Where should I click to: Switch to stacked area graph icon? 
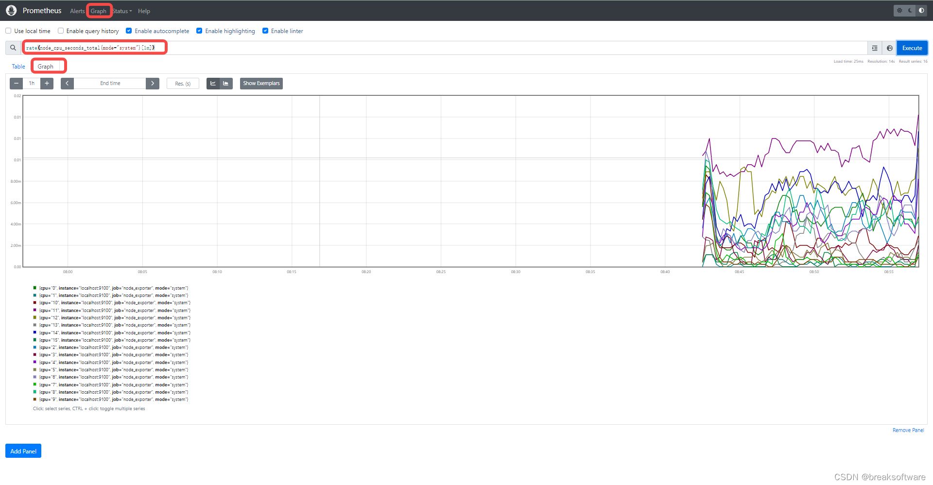pos(226,83)
